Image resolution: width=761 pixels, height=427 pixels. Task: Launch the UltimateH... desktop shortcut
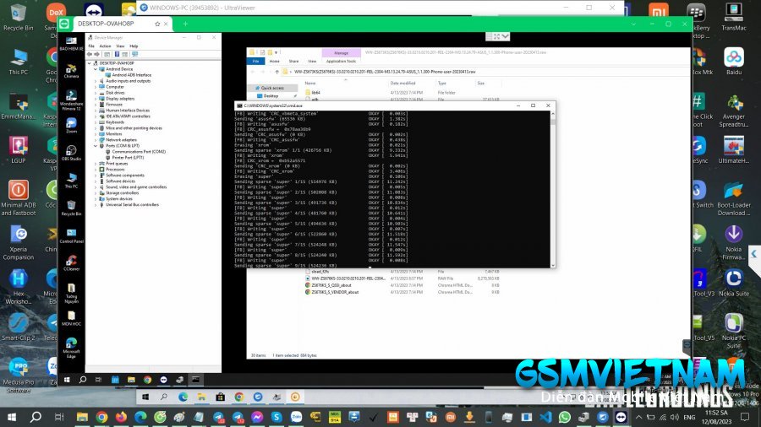(733, 149)
